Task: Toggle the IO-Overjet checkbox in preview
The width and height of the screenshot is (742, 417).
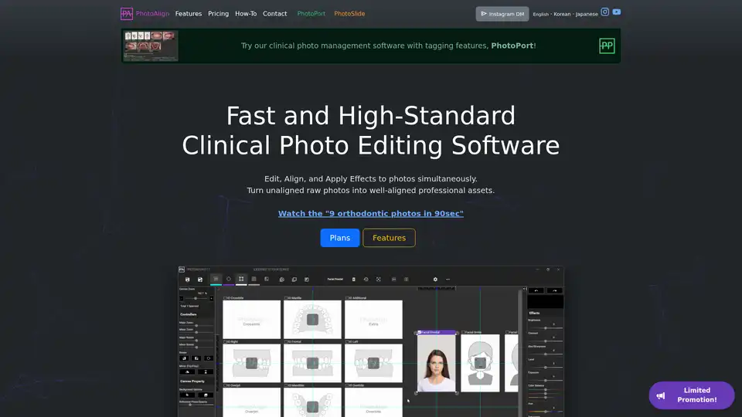Action: 225,385
